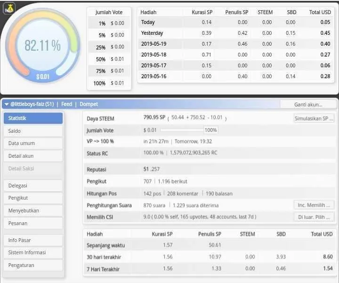Image resolution: width=339 pixels, height=283 pixels.
Task: Click the 190 balasan count
Action: point(219,194)
